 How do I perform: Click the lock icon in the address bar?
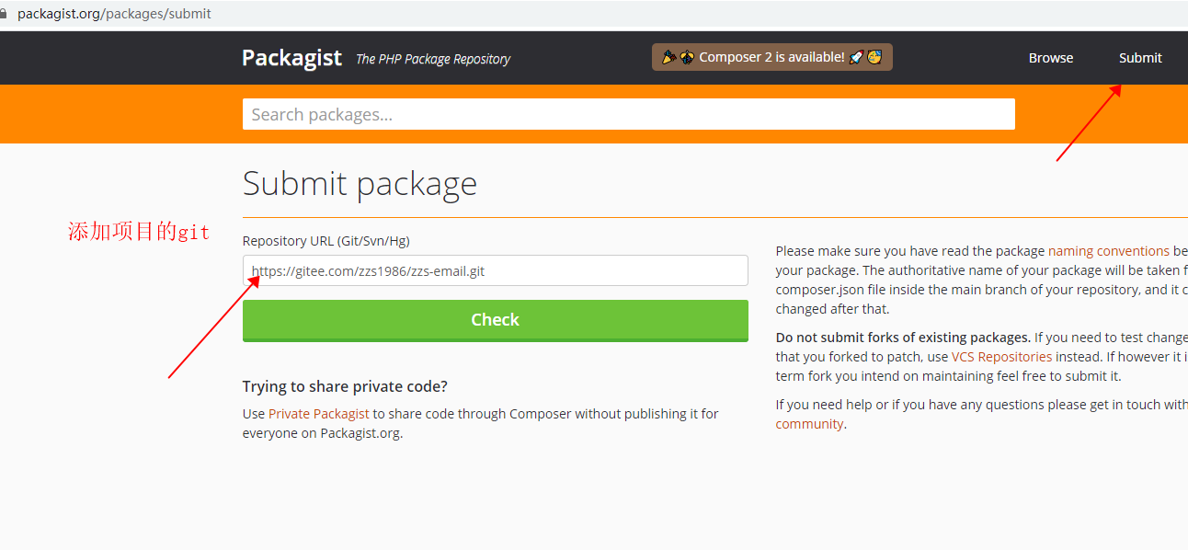(4, 14)
